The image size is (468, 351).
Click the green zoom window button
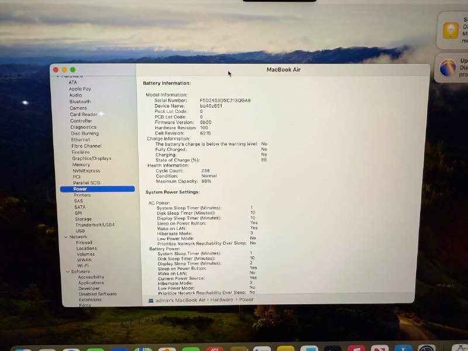[73, 70]
